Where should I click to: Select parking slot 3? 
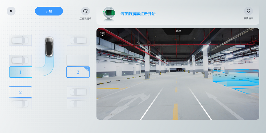[78, 72]
